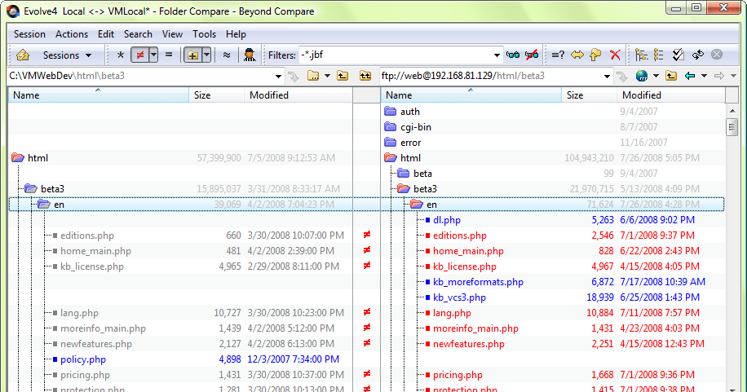Open the expand subfolders dropdown arrow
This screenshot has height=392, width=747.
[206, 55]
